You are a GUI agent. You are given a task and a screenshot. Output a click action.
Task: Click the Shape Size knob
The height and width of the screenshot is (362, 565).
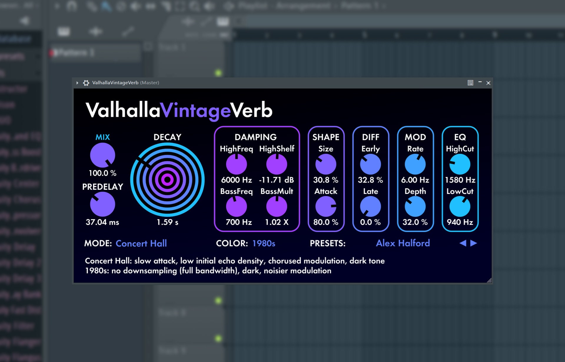pyautogui.click(x=326, y=164)
